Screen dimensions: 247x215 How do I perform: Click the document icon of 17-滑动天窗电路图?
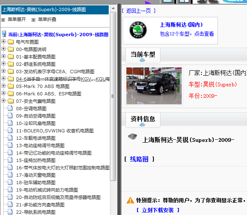coord(10,175)
